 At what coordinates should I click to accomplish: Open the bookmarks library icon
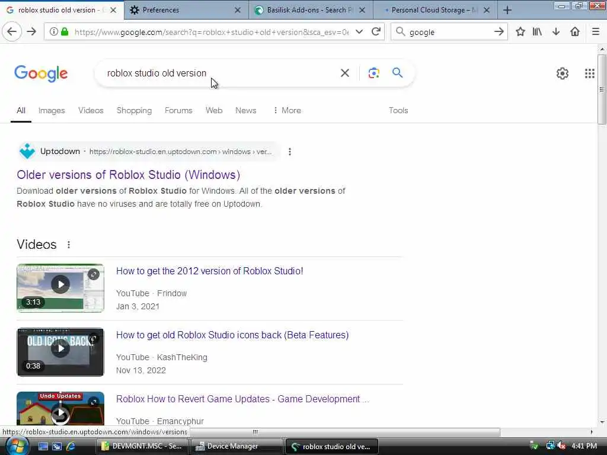(x=537, y=32)
